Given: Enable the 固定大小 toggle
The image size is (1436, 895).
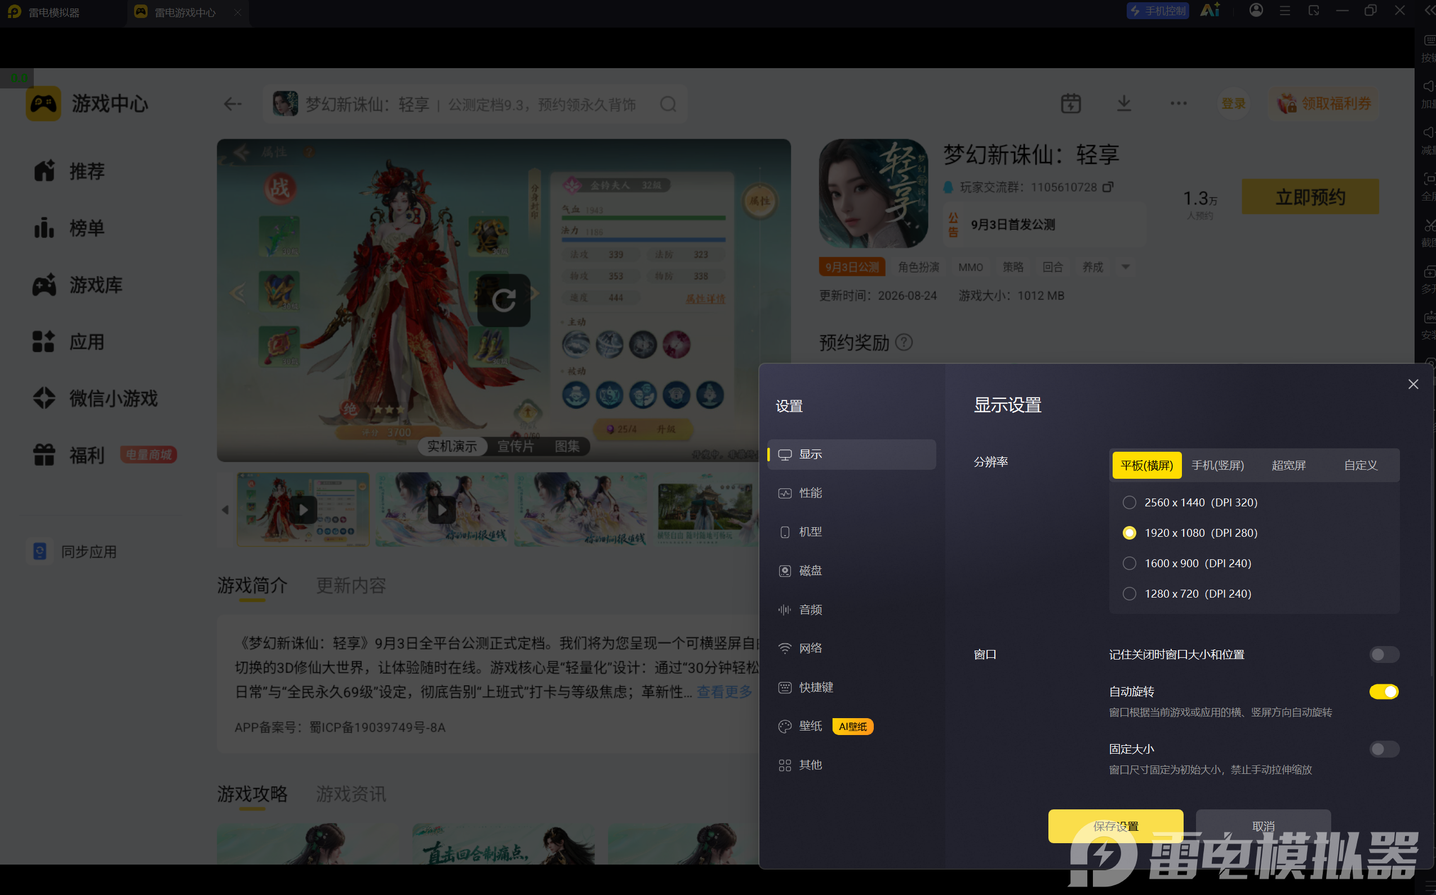Looking at the screenshot, I should (1384, 749).
